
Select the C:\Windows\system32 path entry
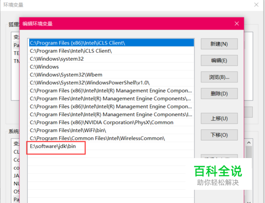point(111,59)
